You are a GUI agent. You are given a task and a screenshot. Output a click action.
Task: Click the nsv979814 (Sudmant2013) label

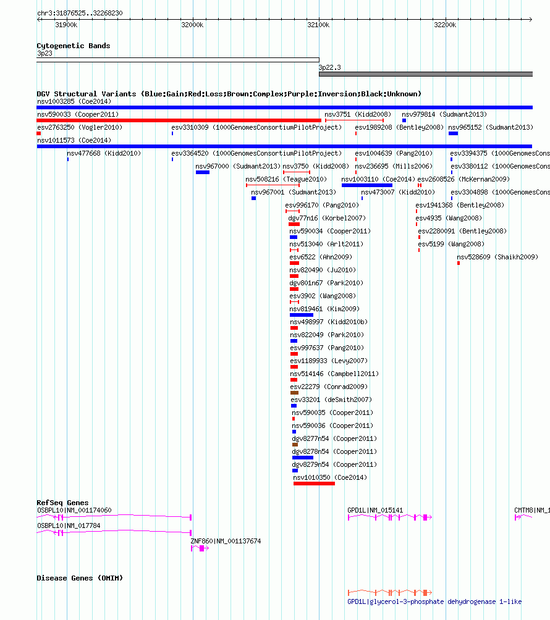444,115
